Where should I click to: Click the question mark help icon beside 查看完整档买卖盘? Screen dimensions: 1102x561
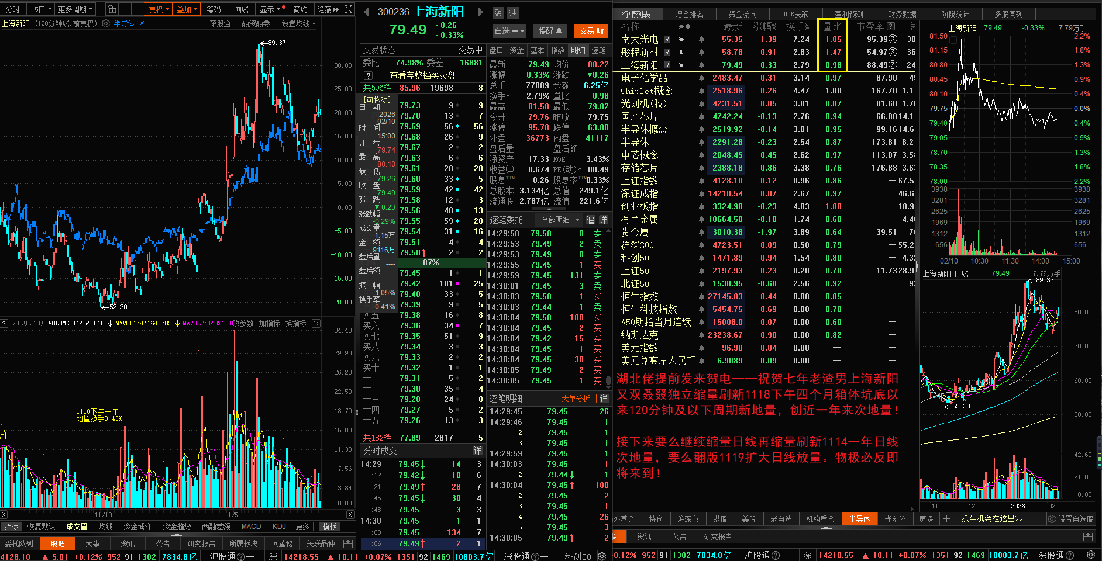[x=368, y=76]
